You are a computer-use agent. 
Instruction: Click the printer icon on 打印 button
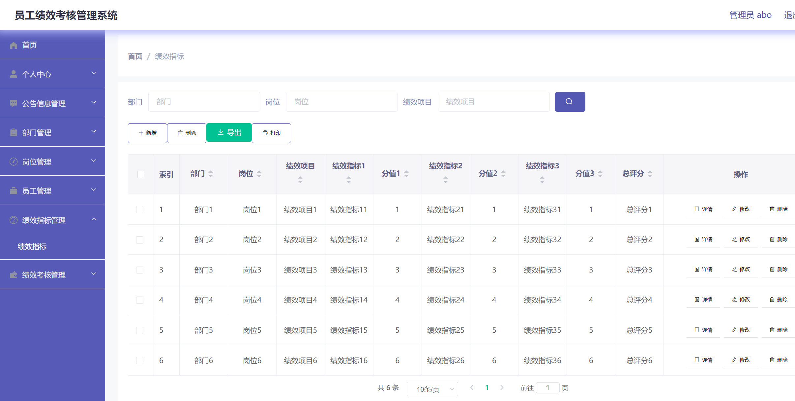click(265, 133)
